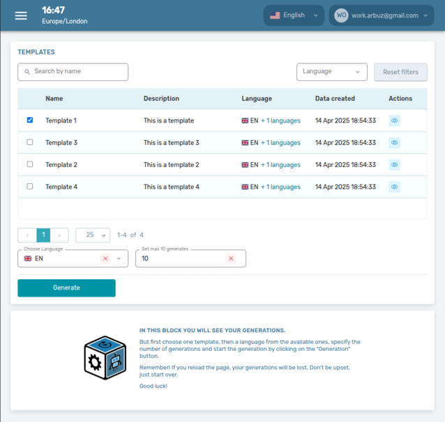Uncheck the Template 1 checkbox

pos(29,120)
